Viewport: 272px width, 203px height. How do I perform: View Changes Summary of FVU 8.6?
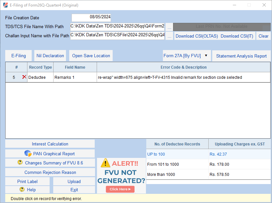tap(50, 163)
